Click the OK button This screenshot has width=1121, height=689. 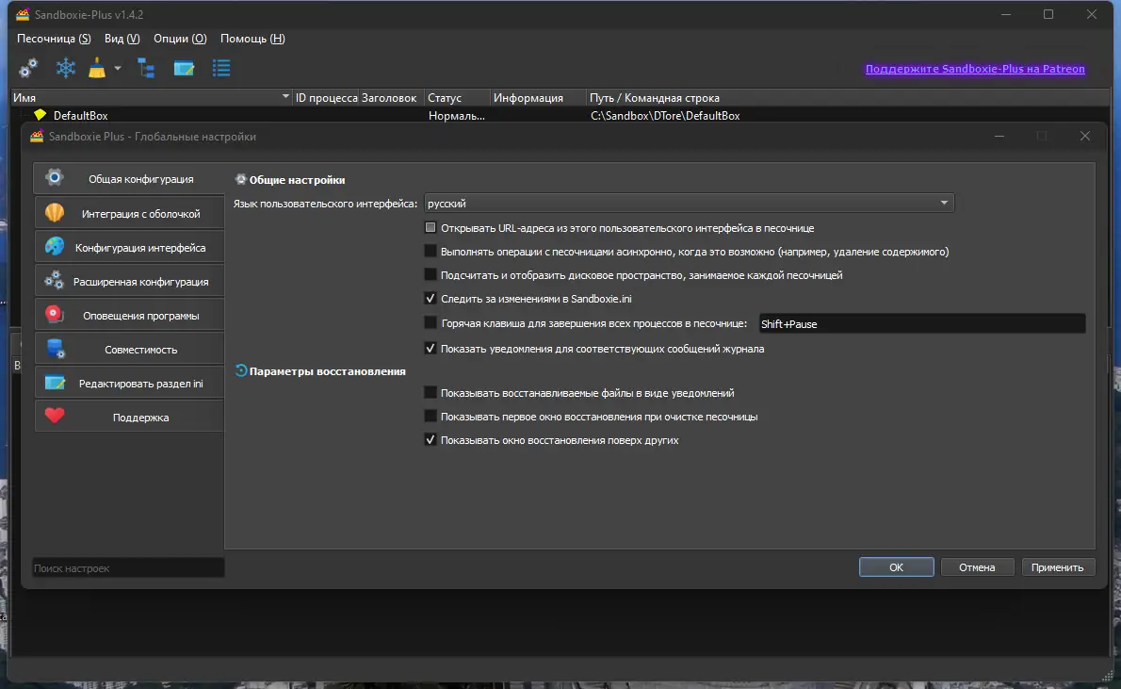[896, 567]
